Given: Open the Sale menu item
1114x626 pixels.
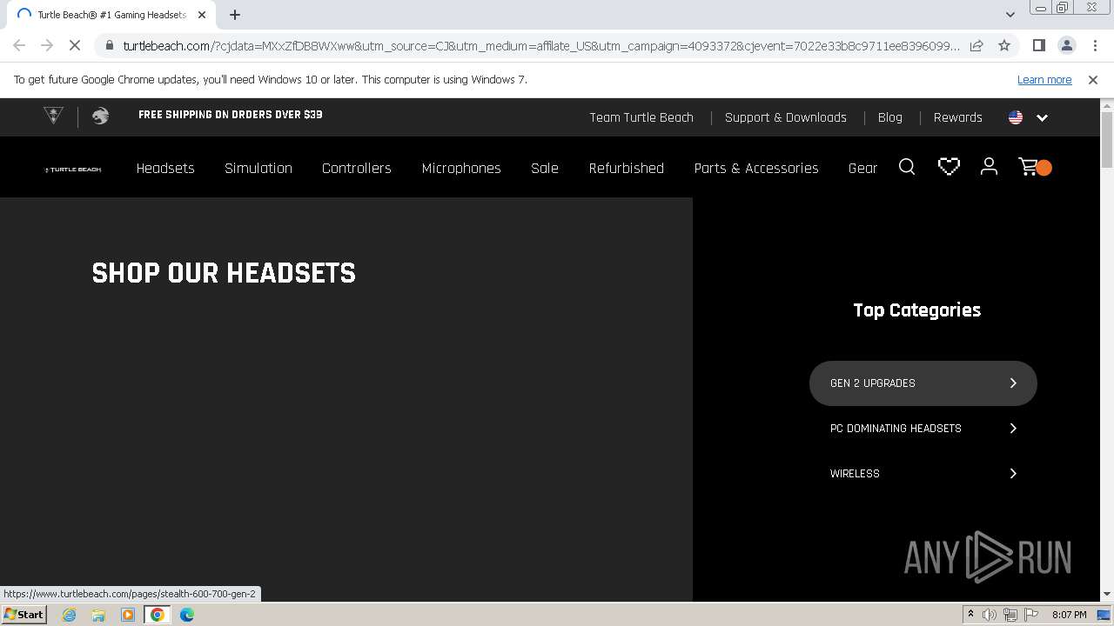Looking at the screenshot, I should 545,168.
